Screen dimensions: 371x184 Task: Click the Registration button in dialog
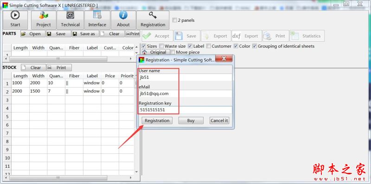click(x=157, y=121)
